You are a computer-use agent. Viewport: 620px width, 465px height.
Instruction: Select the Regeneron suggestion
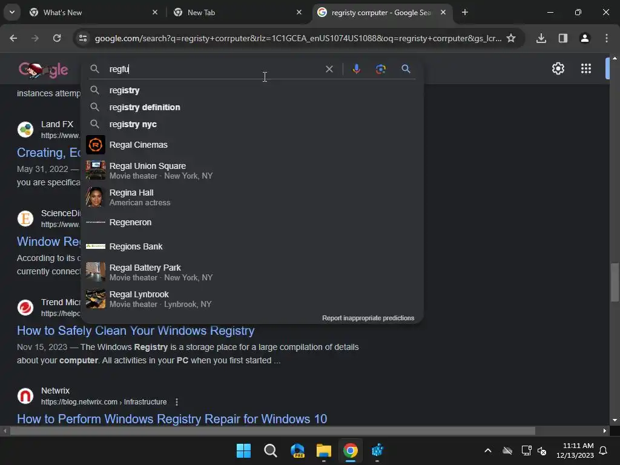pos(252,222)
